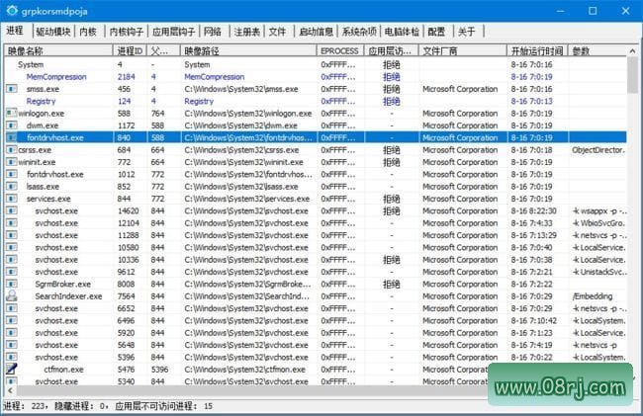
Task: Click the icon of svchost.exe PID 6652
Action: coord(12,308)
